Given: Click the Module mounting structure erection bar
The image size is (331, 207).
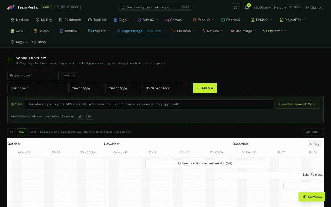Looking at the screenshot, I should pos(205,163).
